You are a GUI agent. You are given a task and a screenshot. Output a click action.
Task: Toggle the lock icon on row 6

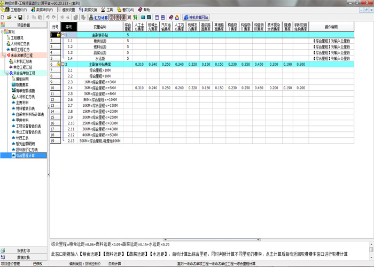click(58, 64)
